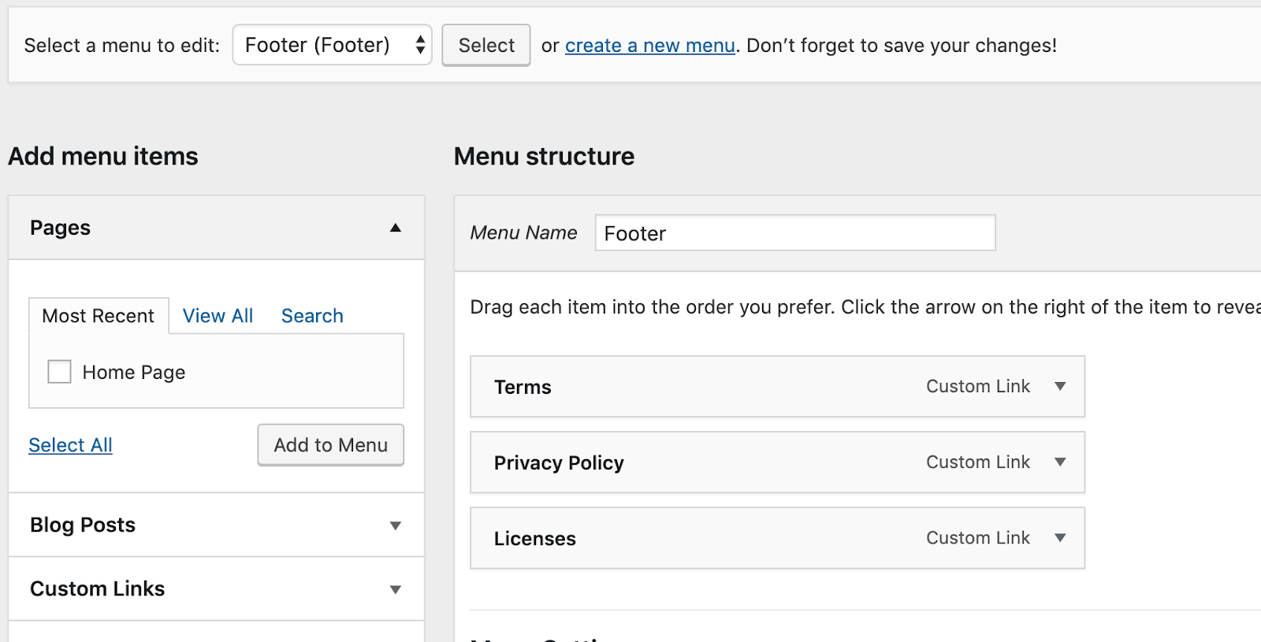Open the create a new menu link
Viewport: 1261px width, 642px height.
[650, 46]
